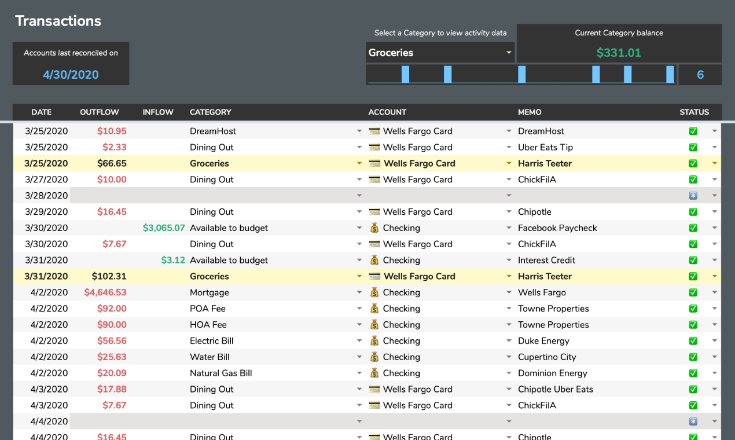This screenshot has width=735, height=440.
Task: Toggle the status checkbox for Uber Eats Tip
Action: click(x=693, y=147)
